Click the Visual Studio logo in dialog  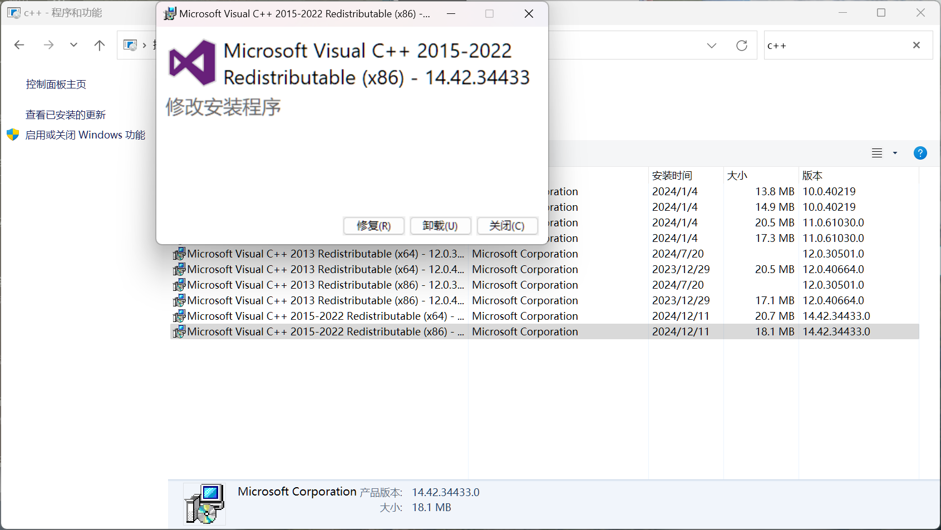pyautogui.click(x=192, y=63)
